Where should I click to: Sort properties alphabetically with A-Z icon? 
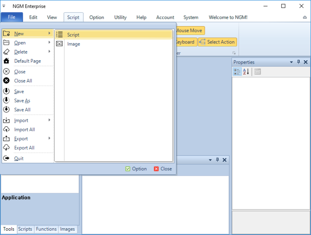point(246,72)
